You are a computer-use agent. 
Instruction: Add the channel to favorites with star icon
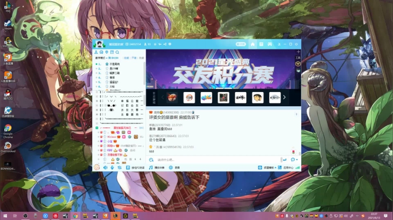(155, 44)
